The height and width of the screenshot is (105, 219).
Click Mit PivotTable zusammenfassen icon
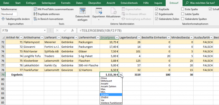[x=35, y=9]
